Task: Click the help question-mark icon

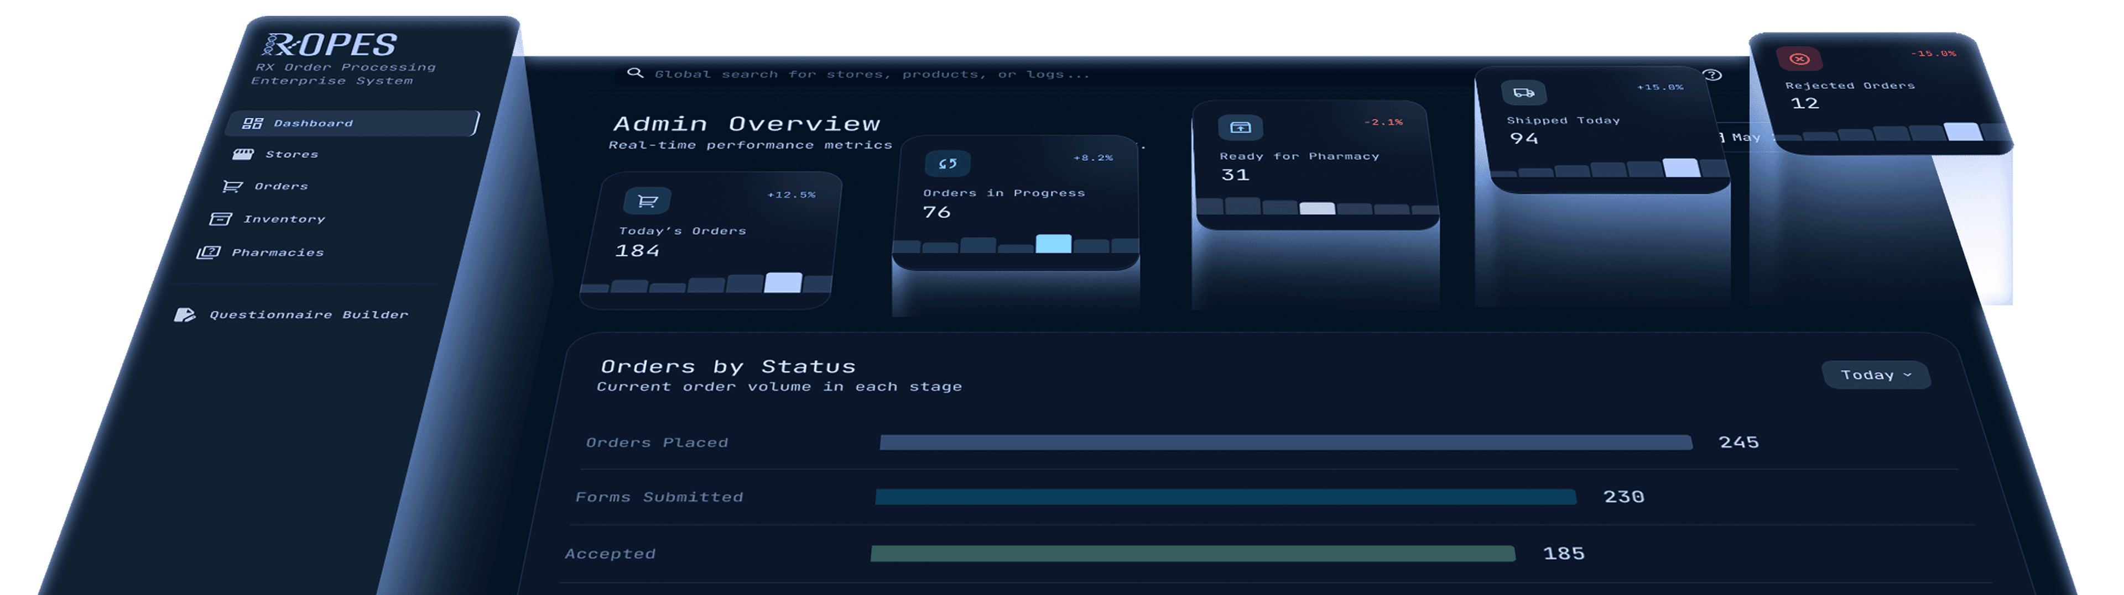Action: (x=1712, y=75)
